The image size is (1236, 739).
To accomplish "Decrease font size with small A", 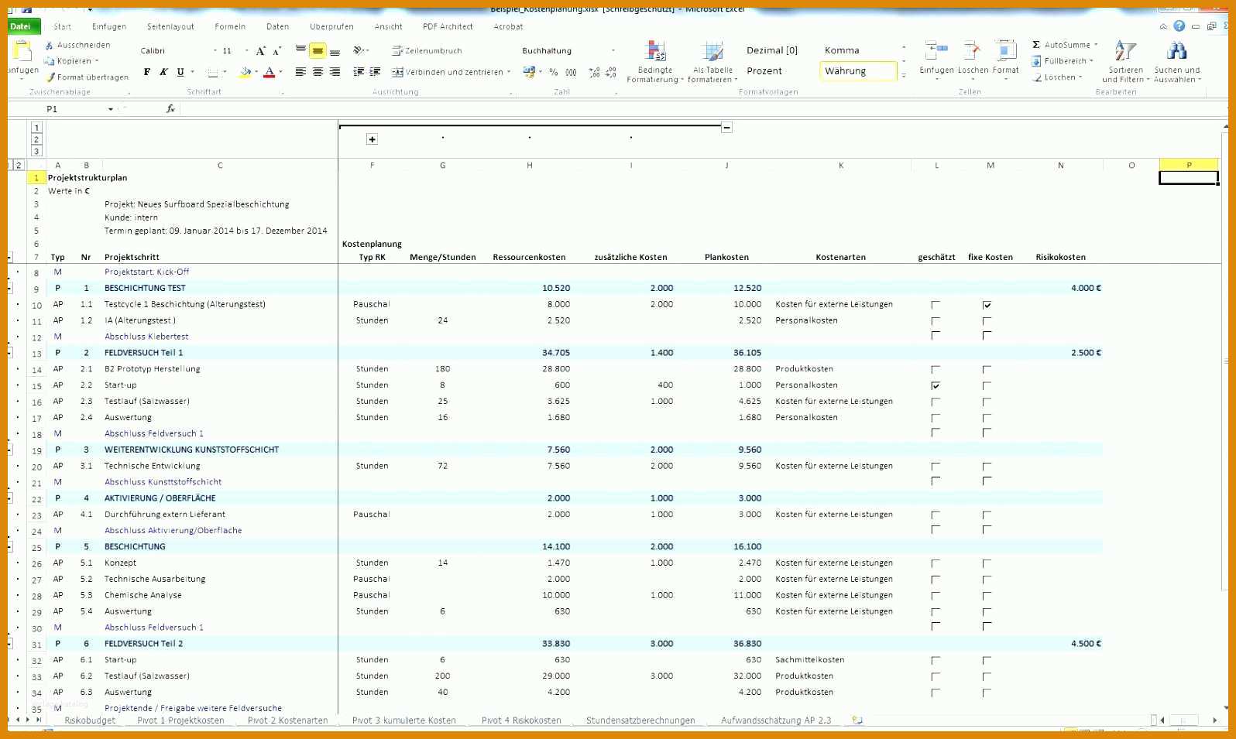I will [x=276, y=51].
